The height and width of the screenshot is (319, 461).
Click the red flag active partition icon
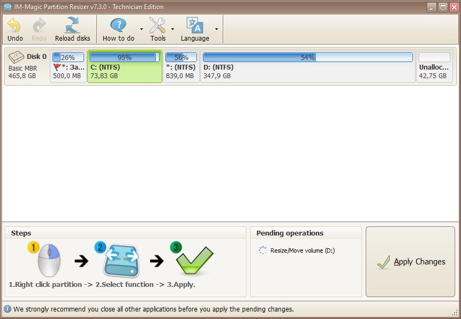click(x=57, y=67)
